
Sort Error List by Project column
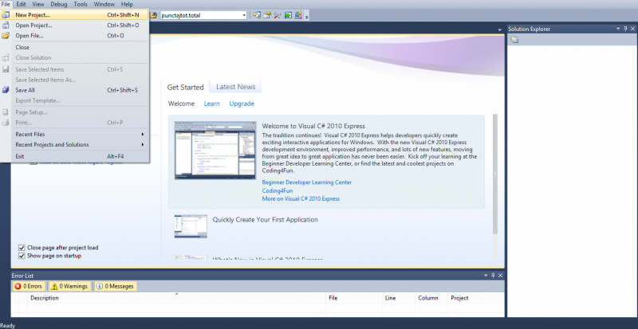pos(476,298)
